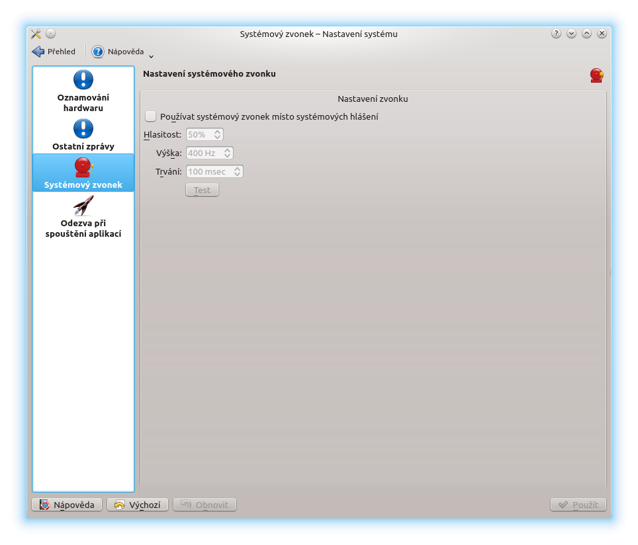
Task: Click the bottom Nápověda button
Action: click(67, 505)
